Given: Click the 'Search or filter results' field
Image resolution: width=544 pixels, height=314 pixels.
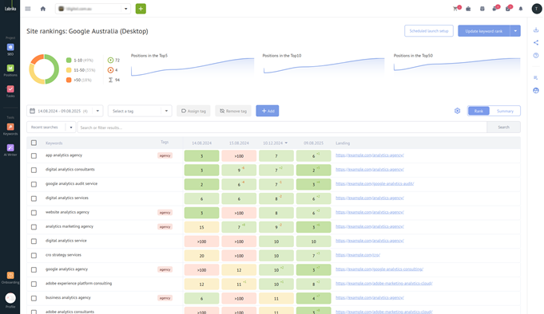Looking at the screenshot, I should click(x=282, y=127).
